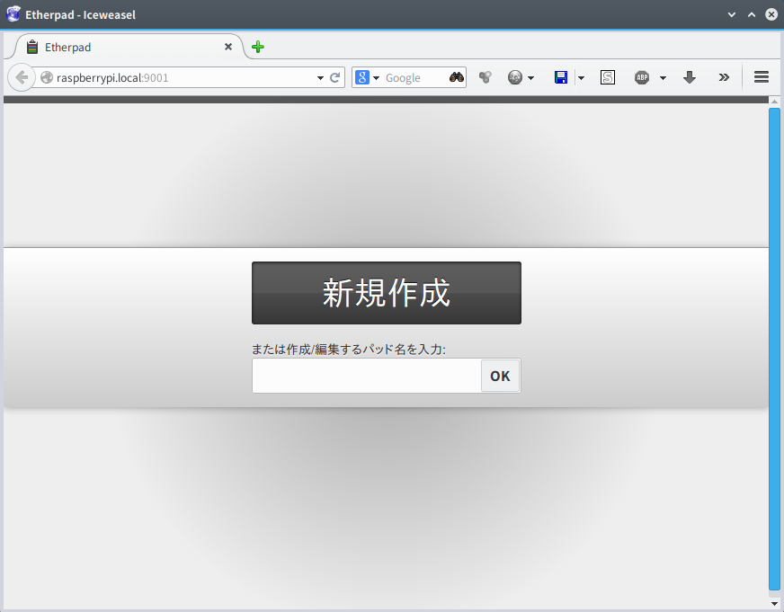
Task: Reload the page with the refresh icon
Action: tap(335, 77)
